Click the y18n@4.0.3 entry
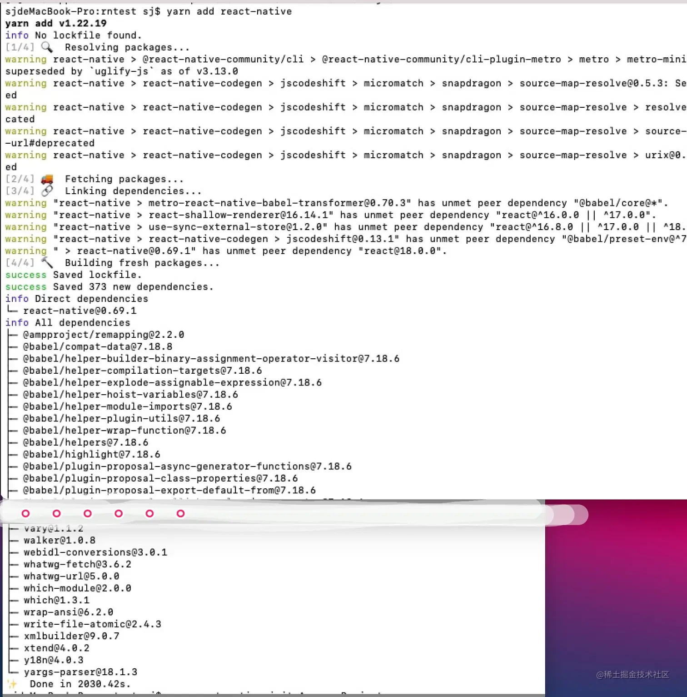This screenshot has height=697, width=687. tap(54, 660)
